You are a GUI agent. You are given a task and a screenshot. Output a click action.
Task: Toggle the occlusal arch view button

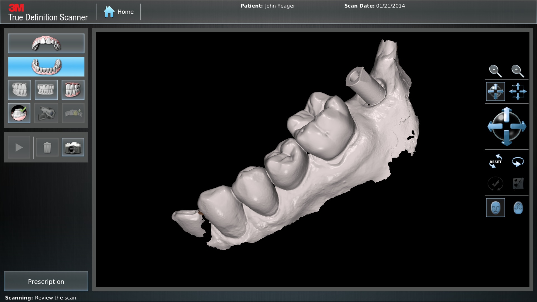pyautogui.click(x=518, y=208)
